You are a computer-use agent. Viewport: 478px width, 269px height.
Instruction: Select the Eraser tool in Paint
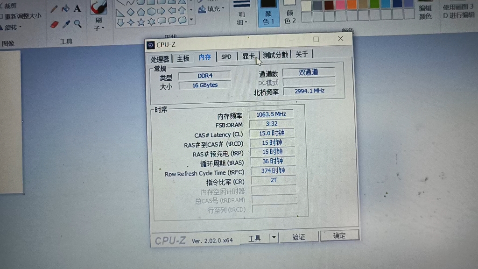[x=54, y=24]
